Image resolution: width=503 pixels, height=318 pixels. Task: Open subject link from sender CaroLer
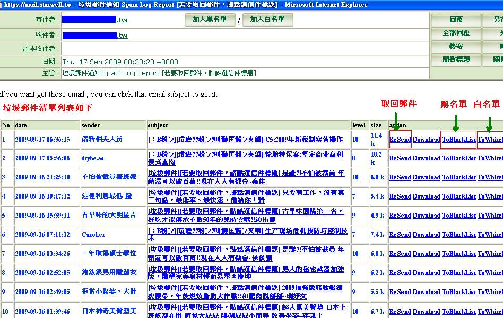pyautogui.click(x=248, y=234)
